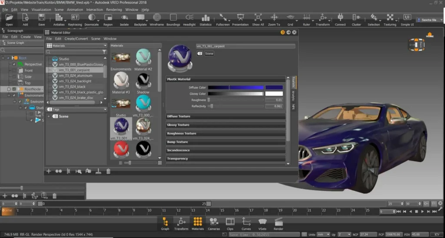This screenshot has width=445, height=238.
Task: Toggle Side view checkbox in Scenegraph
Action: tap(14, 77)
